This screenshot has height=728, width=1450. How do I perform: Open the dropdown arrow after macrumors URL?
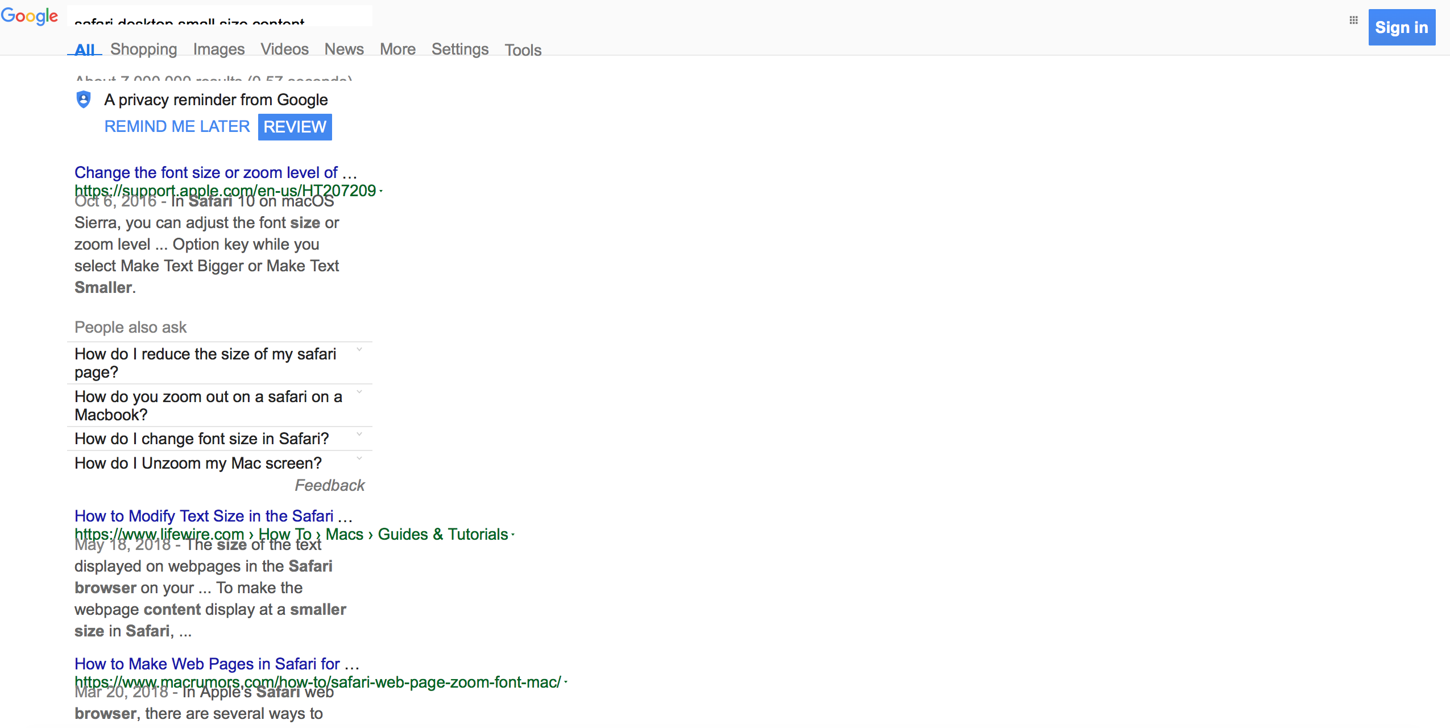pyautogui.click(x=566, y=682)
